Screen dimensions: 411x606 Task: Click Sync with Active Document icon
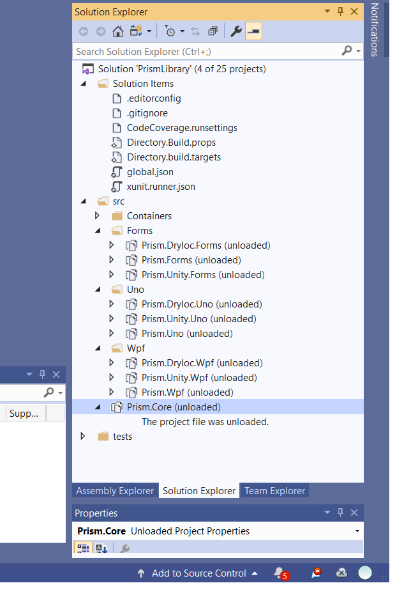coord(196,31)
